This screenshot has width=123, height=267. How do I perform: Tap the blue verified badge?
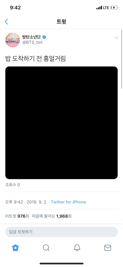tap(44, 37)
